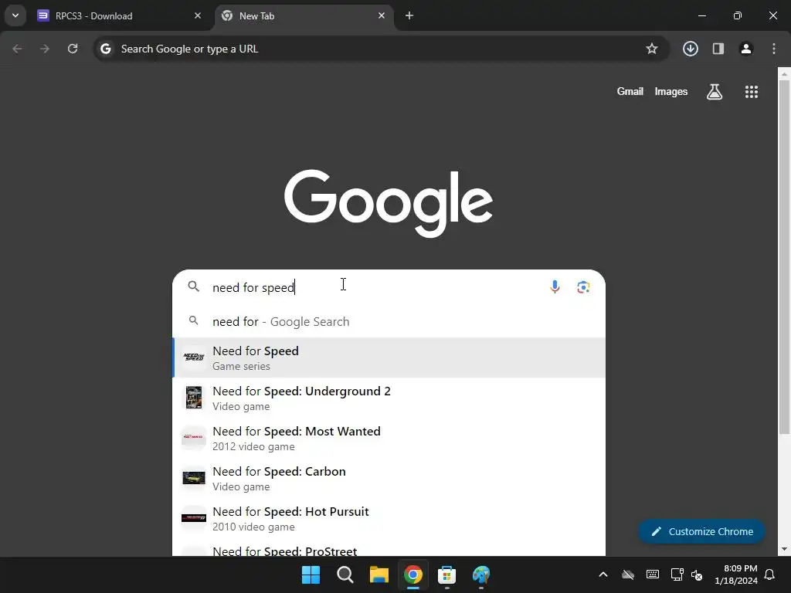Open the tab search dropdown arrow
The height and width of the screenshot is (593, 791).
[x=15, y=15]
